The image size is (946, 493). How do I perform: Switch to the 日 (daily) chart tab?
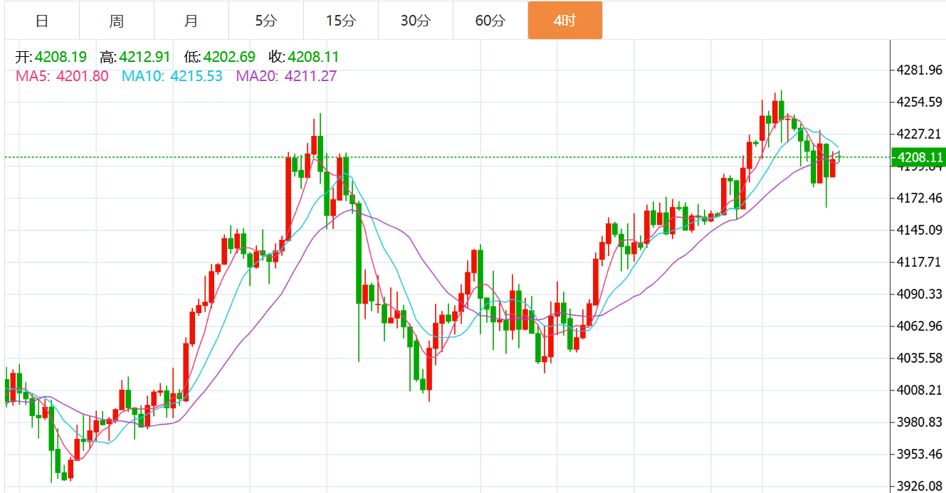click(x=42, y=21)
